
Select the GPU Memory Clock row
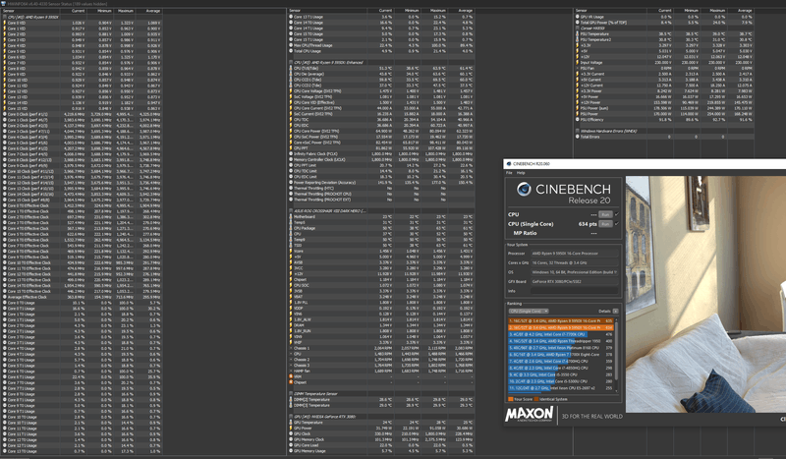381,439
